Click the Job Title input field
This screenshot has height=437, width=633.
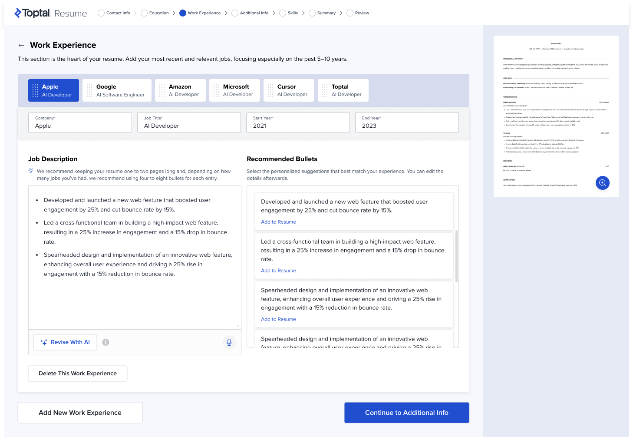189,122
